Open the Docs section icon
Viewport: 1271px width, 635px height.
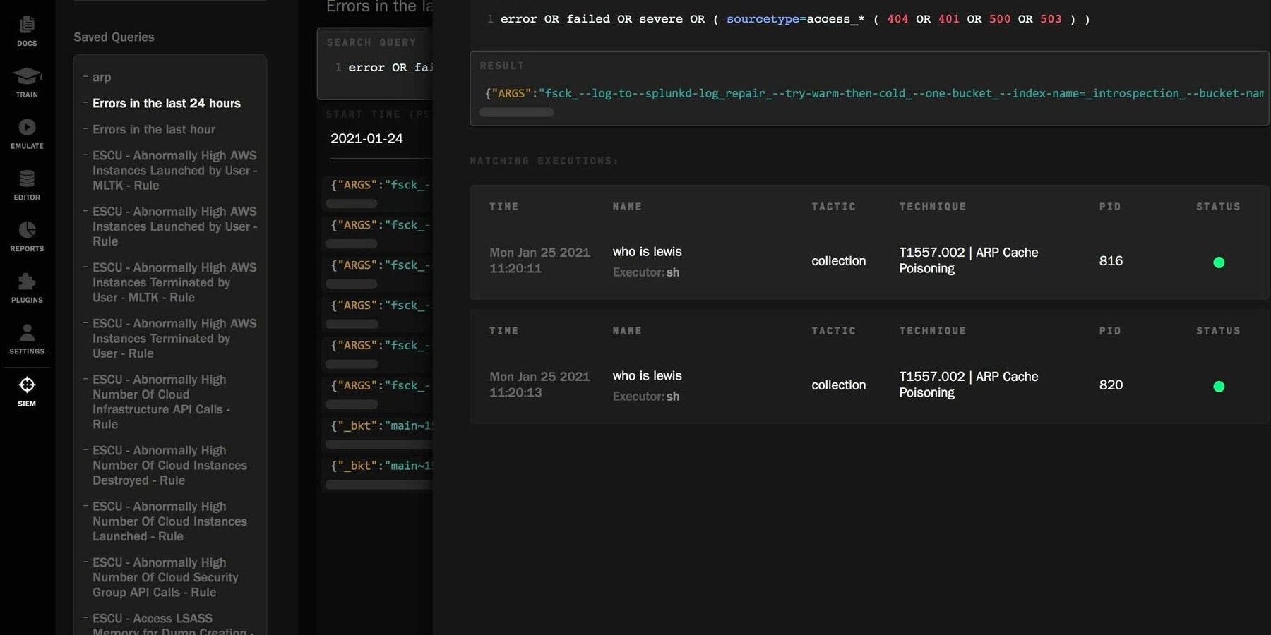pos(27,25)
